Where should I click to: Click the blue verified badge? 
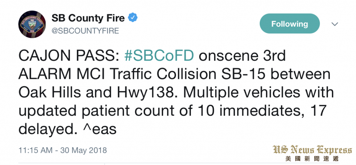tap(133, 18)
